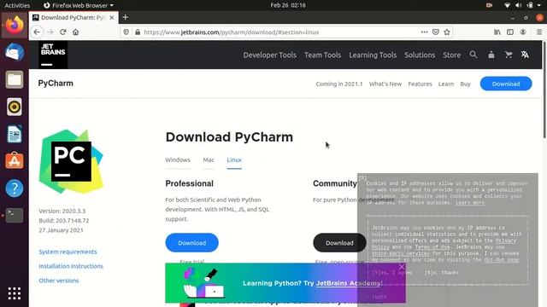The height and width of the screenshot is (307, 547).
Task: Click Learn more in cookie notice
Action: (469, 203)
